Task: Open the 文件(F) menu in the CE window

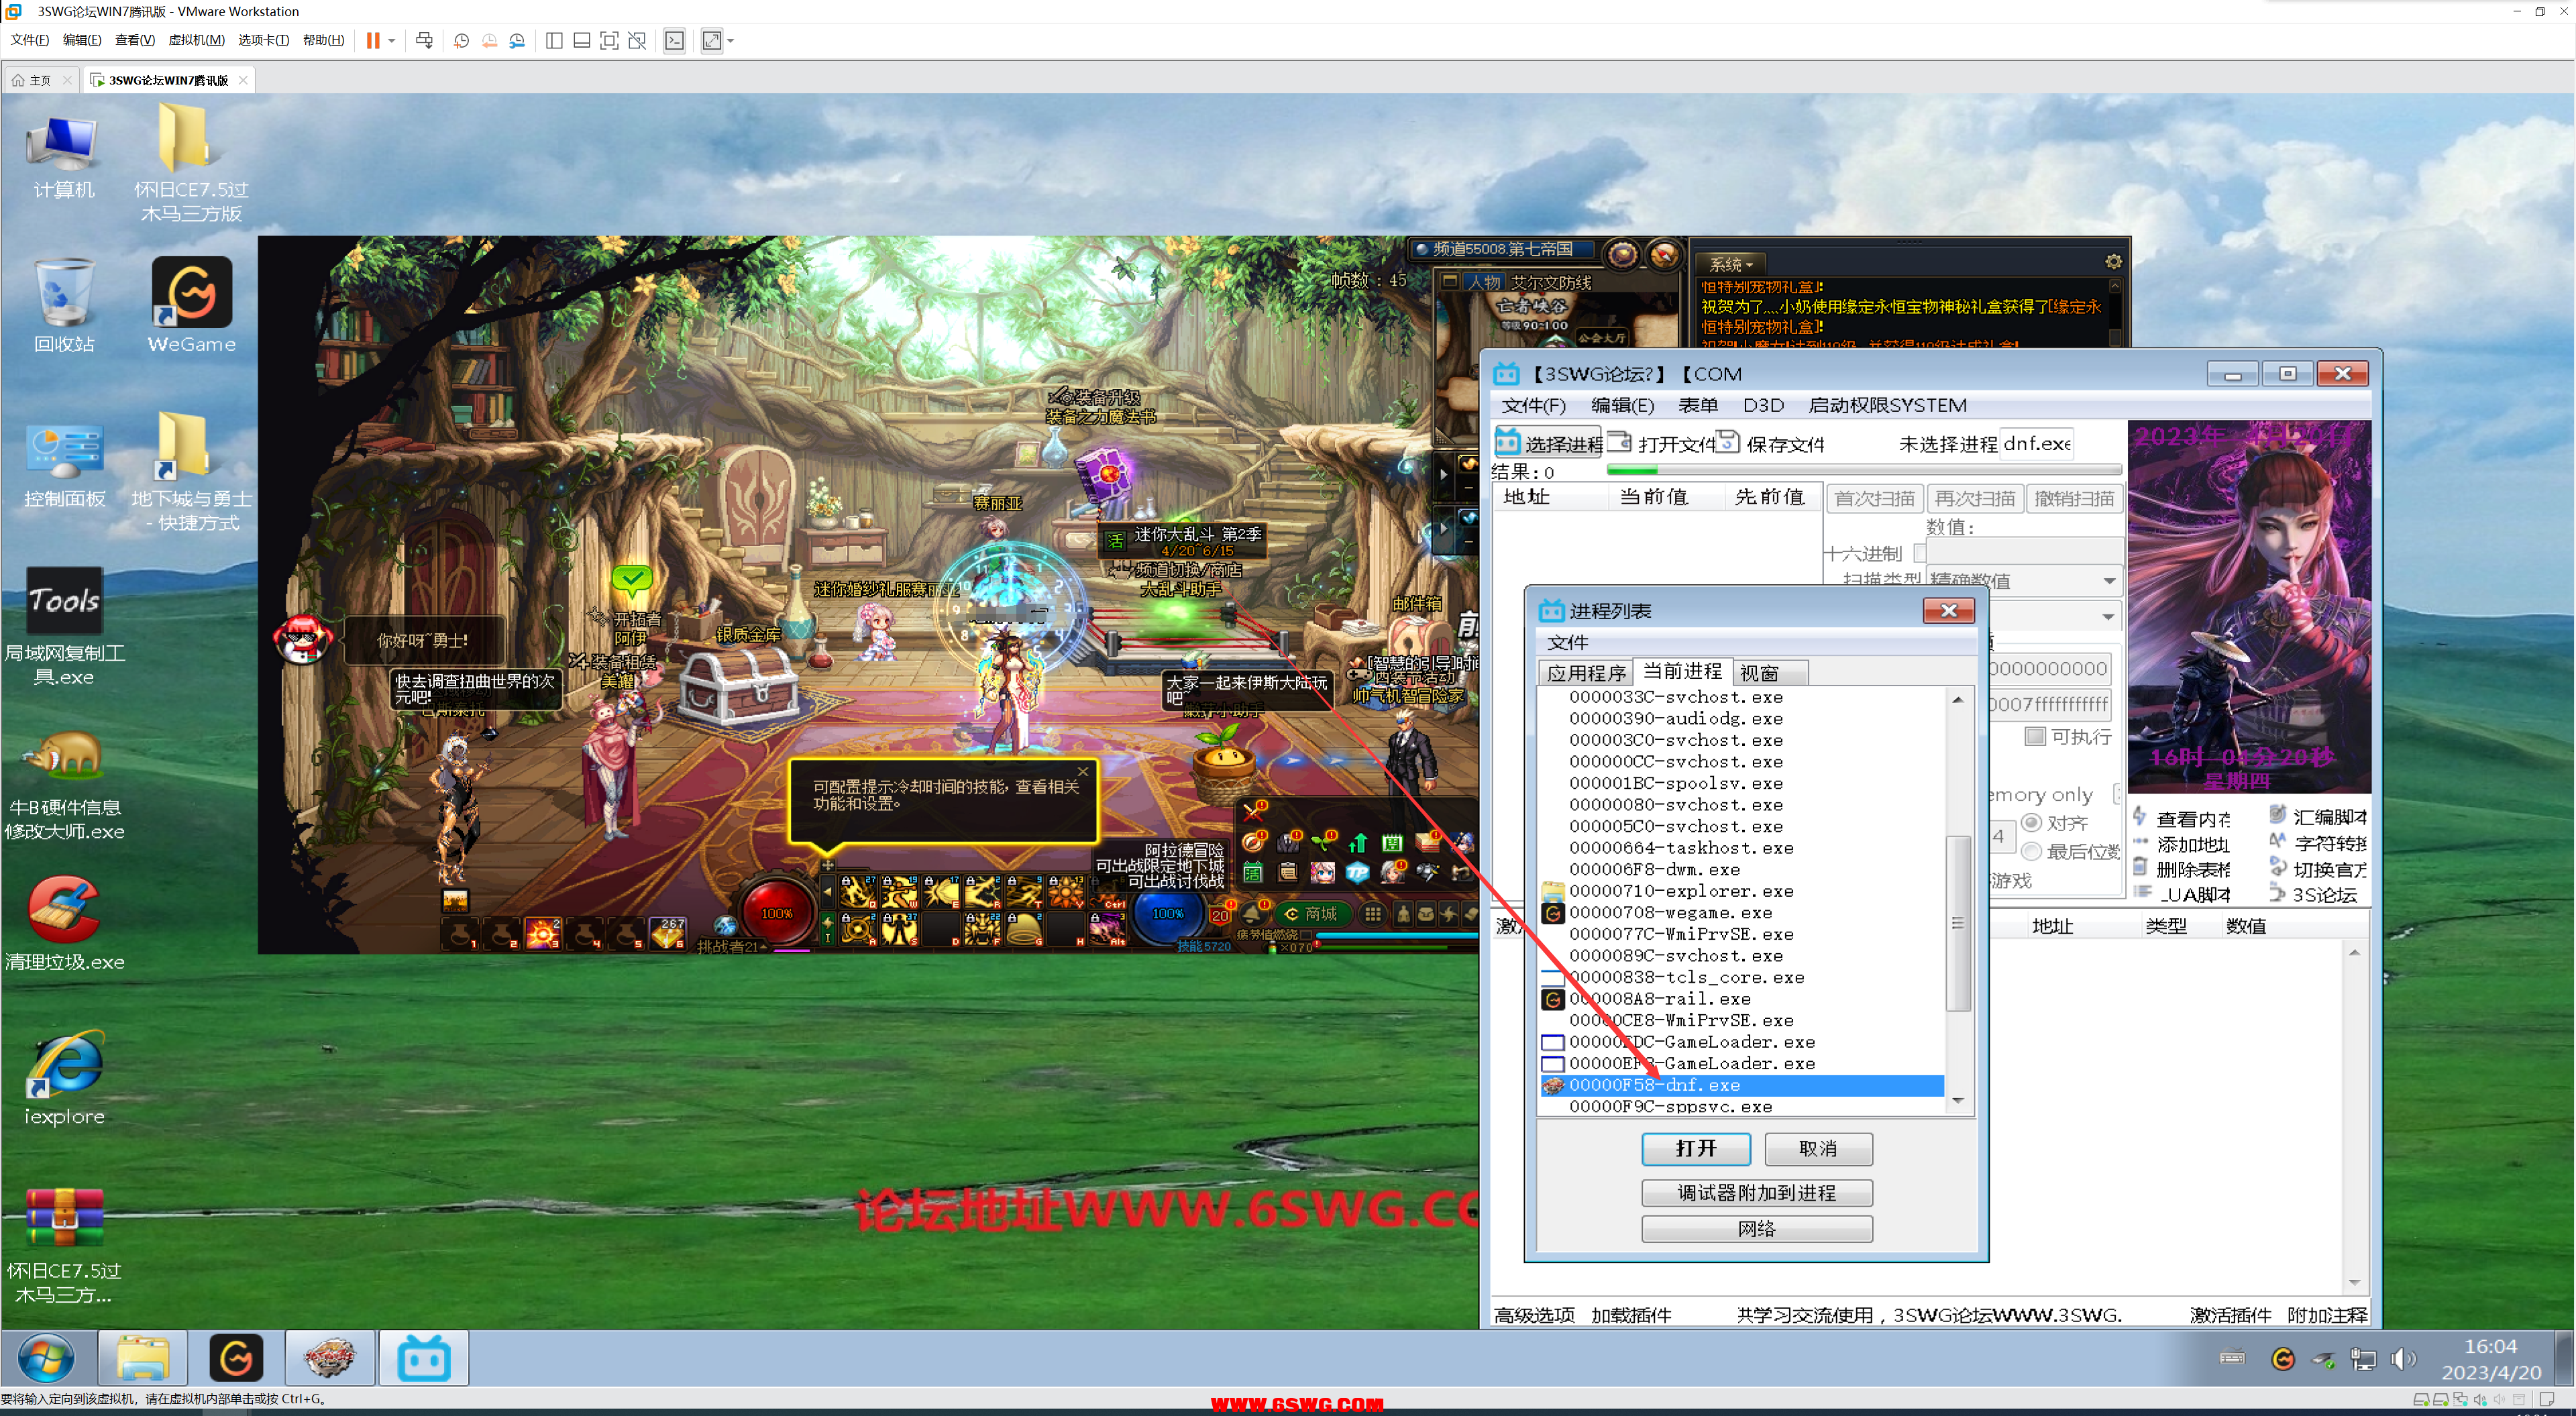Action: pos(1533,405)
